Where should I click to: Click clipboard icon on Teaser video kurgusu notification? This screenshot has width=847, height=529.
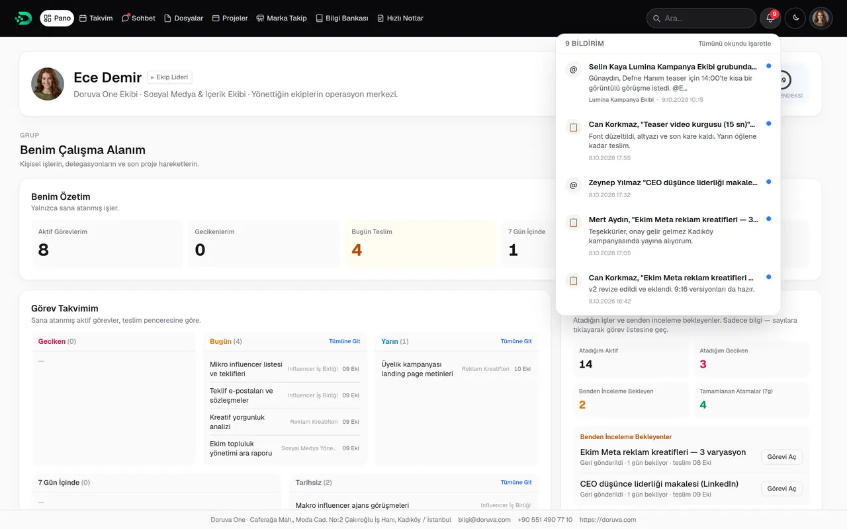point(574,127)
